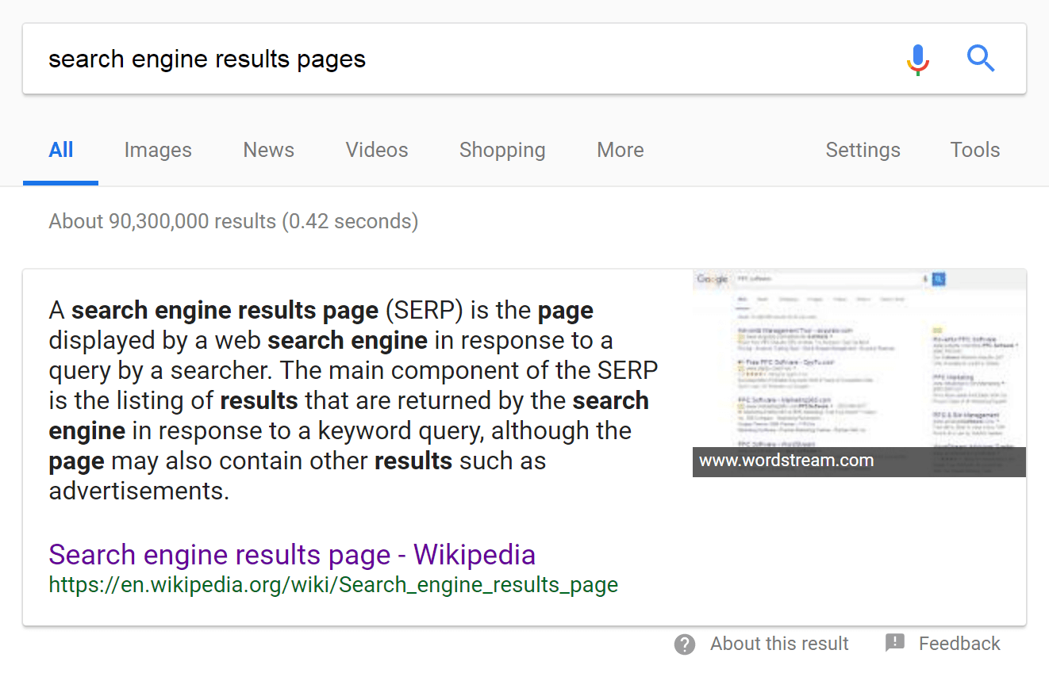Switch to the Shopping tab
This screenshot has height=673, width=1049.
tap(502, 151)
